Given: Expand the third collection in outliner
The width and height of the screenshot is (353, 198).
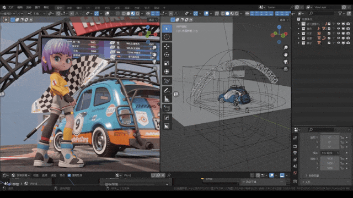Looking at the screenshot, I should click(299, 34).
